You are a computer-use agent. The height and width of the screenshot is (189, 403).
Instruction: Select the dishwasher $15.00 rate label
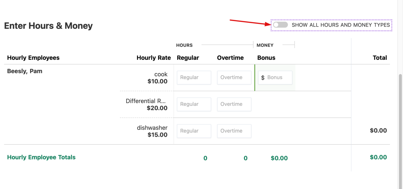coord(152,131)
